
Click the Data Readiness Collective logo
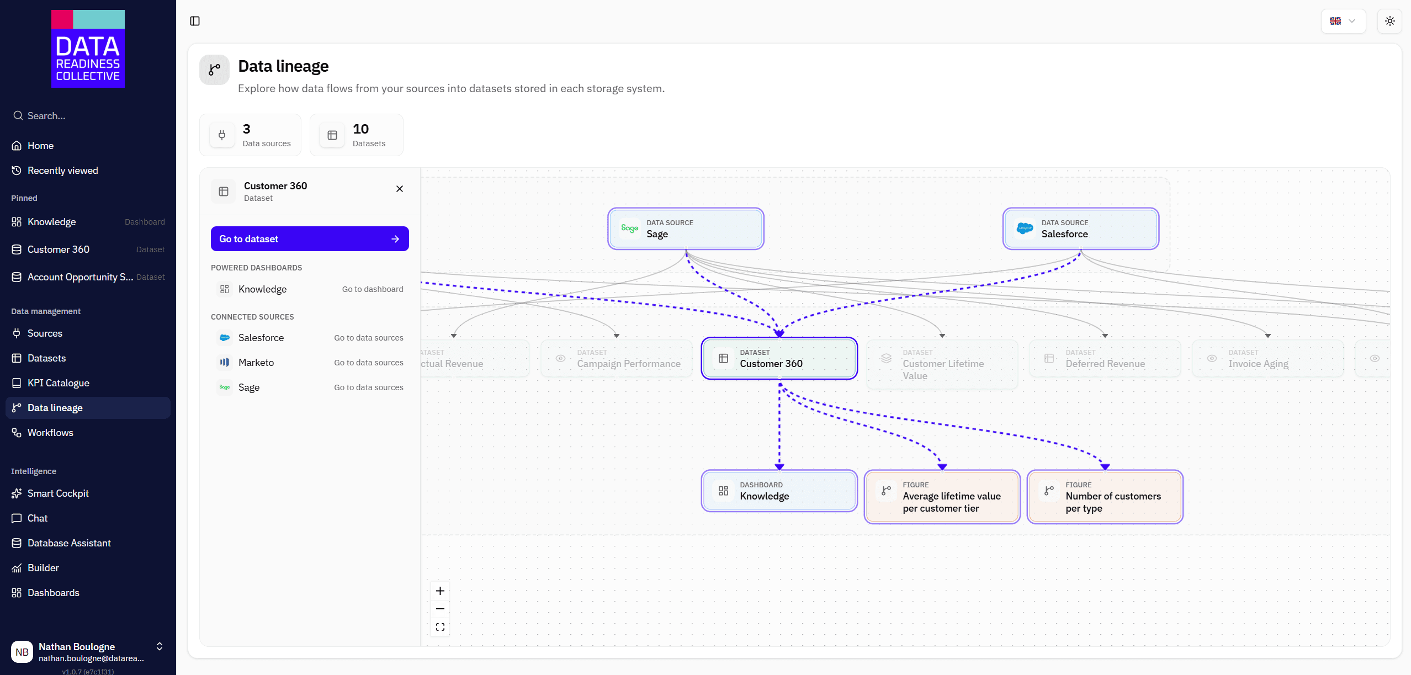click(88, 49)
